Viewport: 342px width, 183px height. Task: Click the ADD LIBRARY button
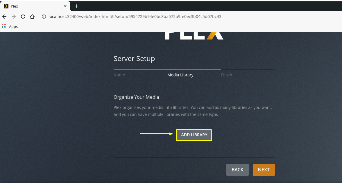[x=194, y=135]
